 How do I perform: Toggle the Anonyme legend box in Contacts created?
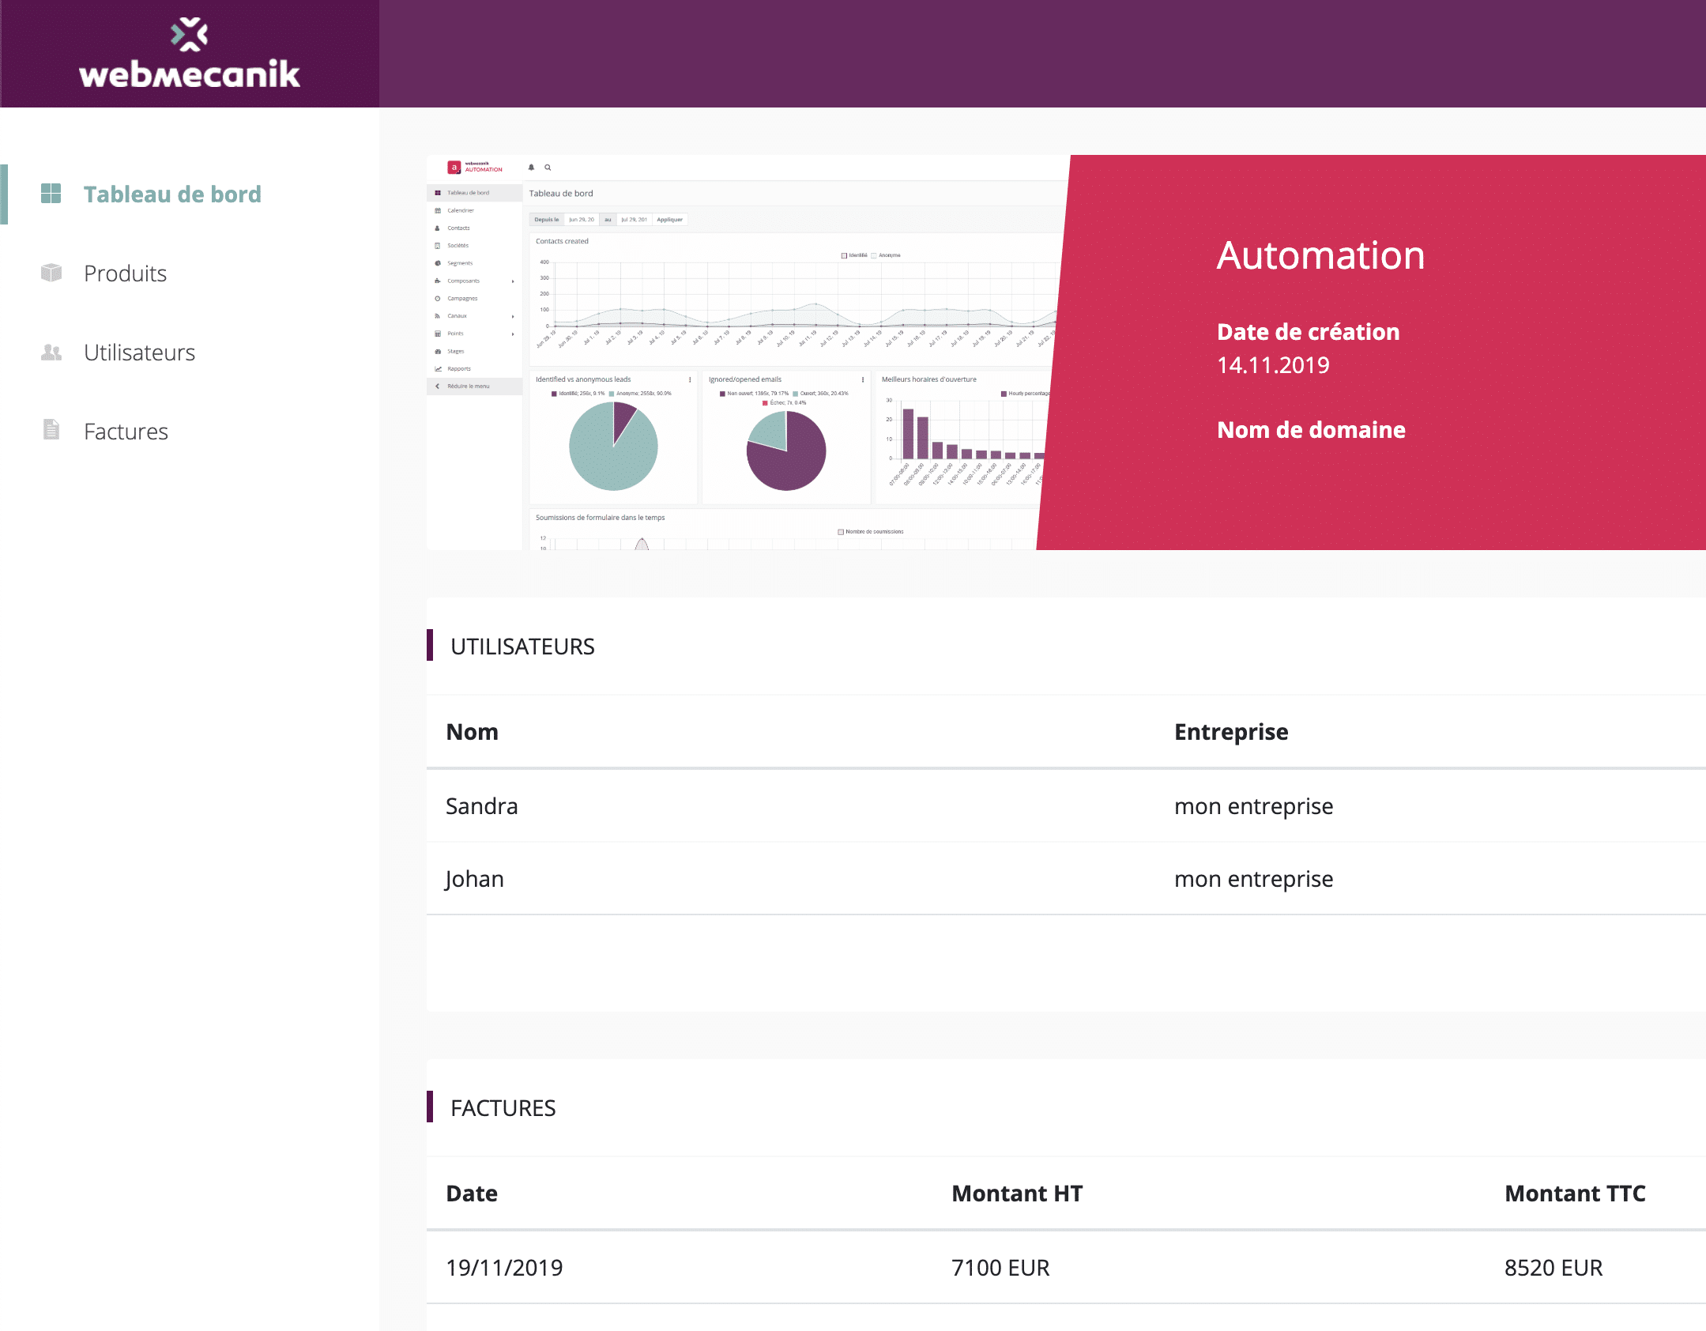point(874,255)
